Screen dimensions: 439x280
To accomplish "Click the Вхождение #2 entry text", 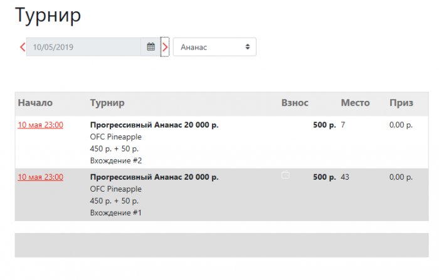I will point(116,160).
